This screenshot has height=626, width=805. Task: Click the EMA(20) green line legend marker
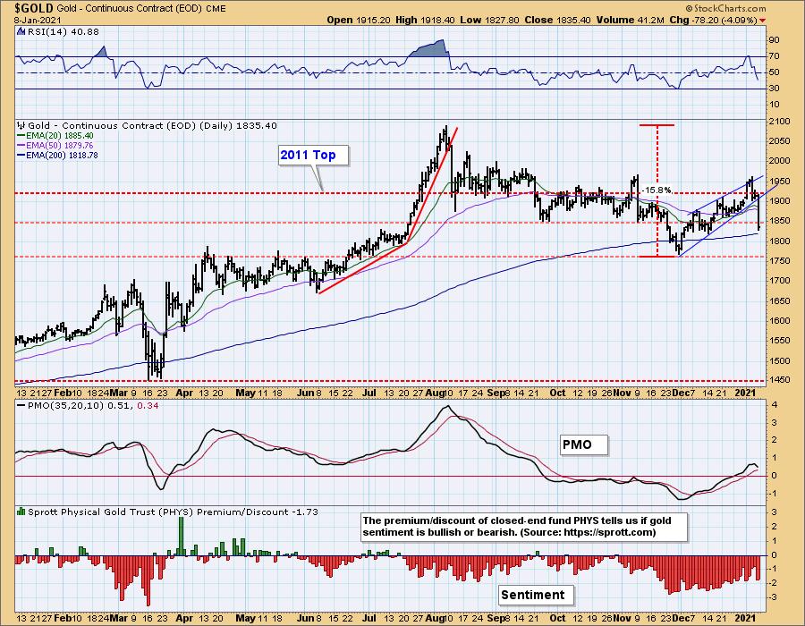point(21,136)
